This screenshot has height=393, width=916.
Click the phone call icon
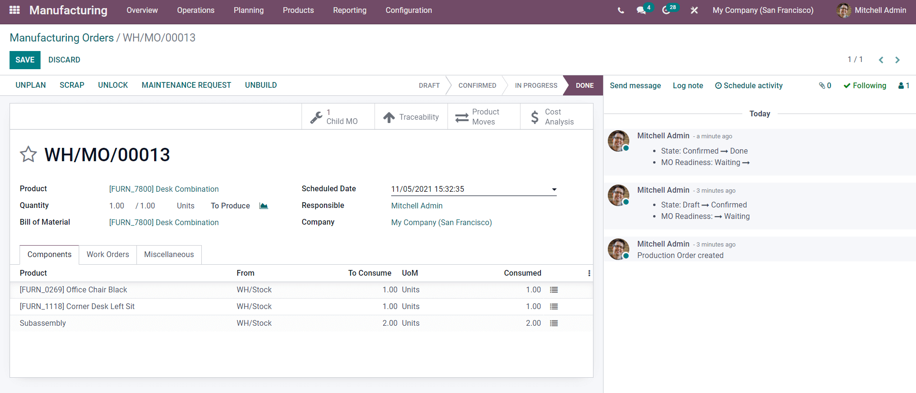[x=621, y=10]
